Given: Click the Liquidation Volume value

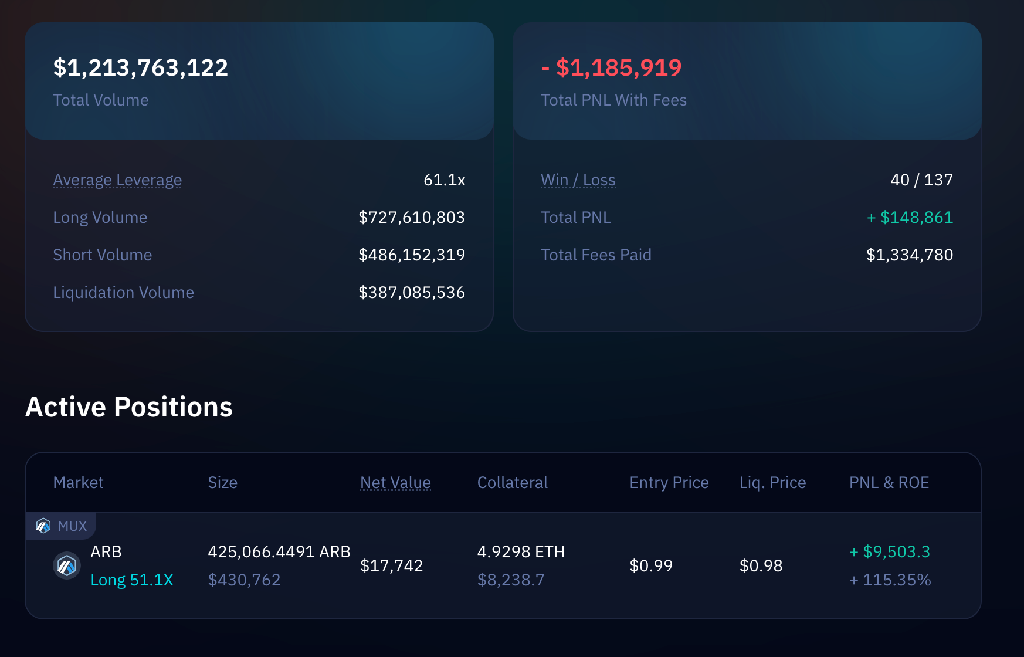Looking at the screenshot, I should tap(412, 292).
